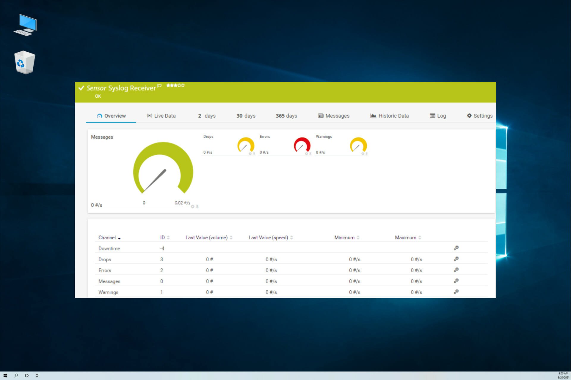Switch to the Messages tab
Viewport: 571px width, 380px height.
click(334, 116)
